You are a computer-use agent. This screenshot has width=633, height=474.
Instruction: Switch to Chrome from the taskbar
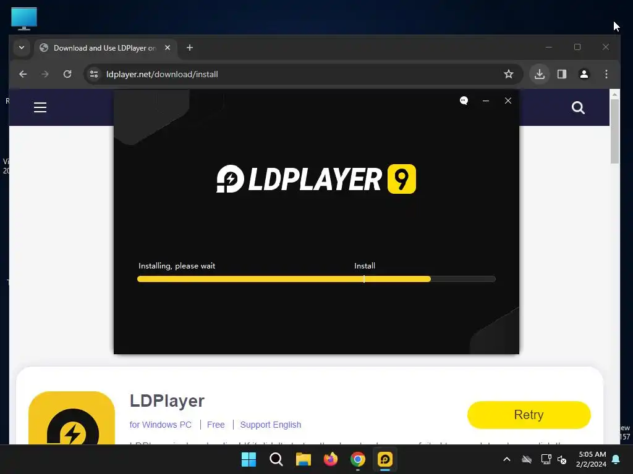(358, 459)
